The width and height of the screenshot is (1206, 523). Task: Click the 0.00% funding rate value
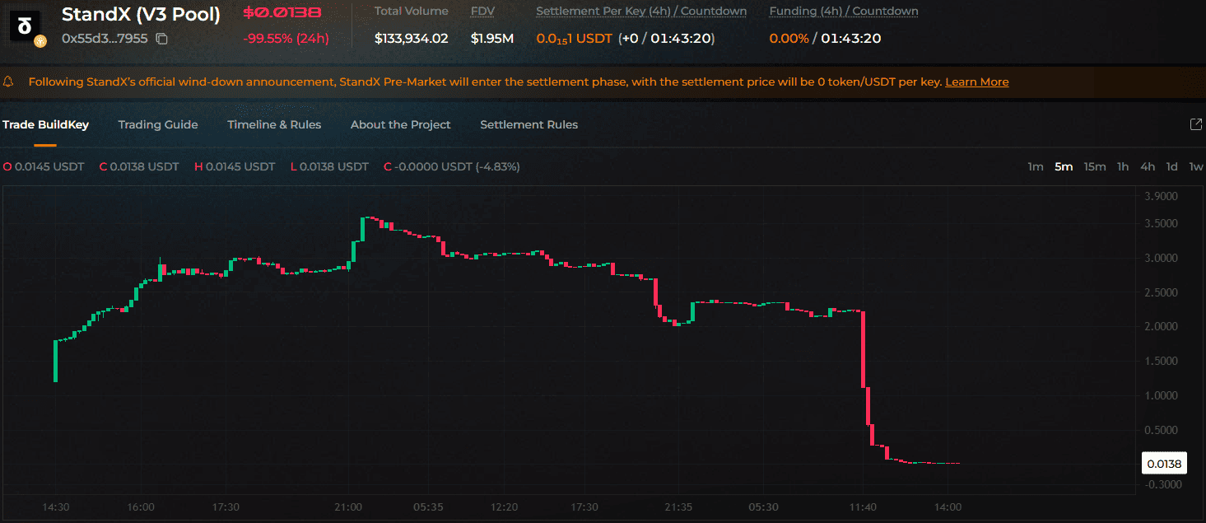789,38
